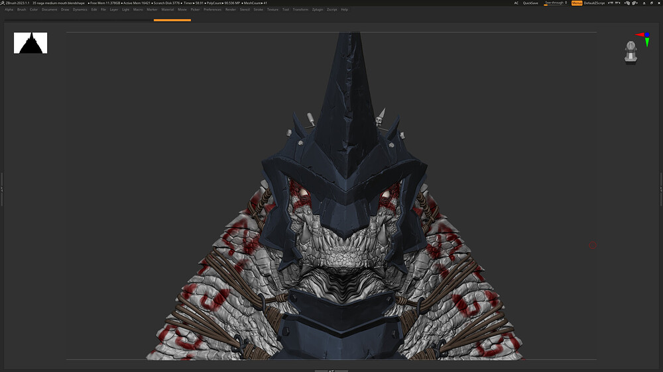This screenshot has height=372, width=663.
Task: Click the QuickSave button
Action: (530, 3)
